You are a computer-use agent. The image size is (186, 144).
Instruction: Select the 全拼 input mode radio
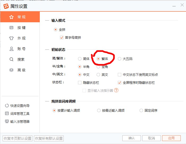[55, 29]
